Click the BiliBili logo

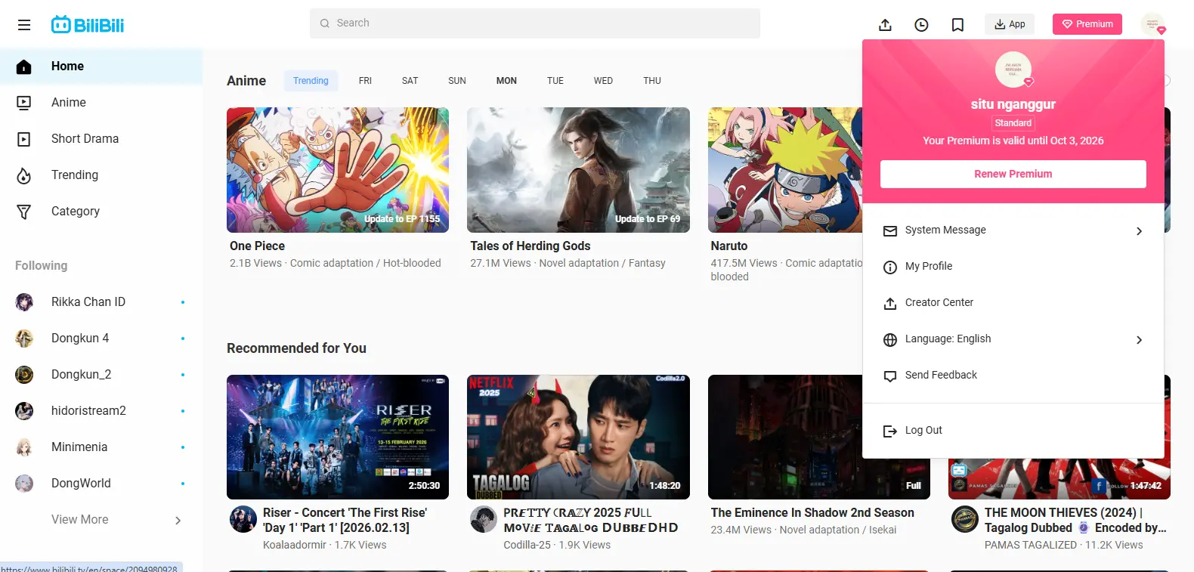pos(88,25)
